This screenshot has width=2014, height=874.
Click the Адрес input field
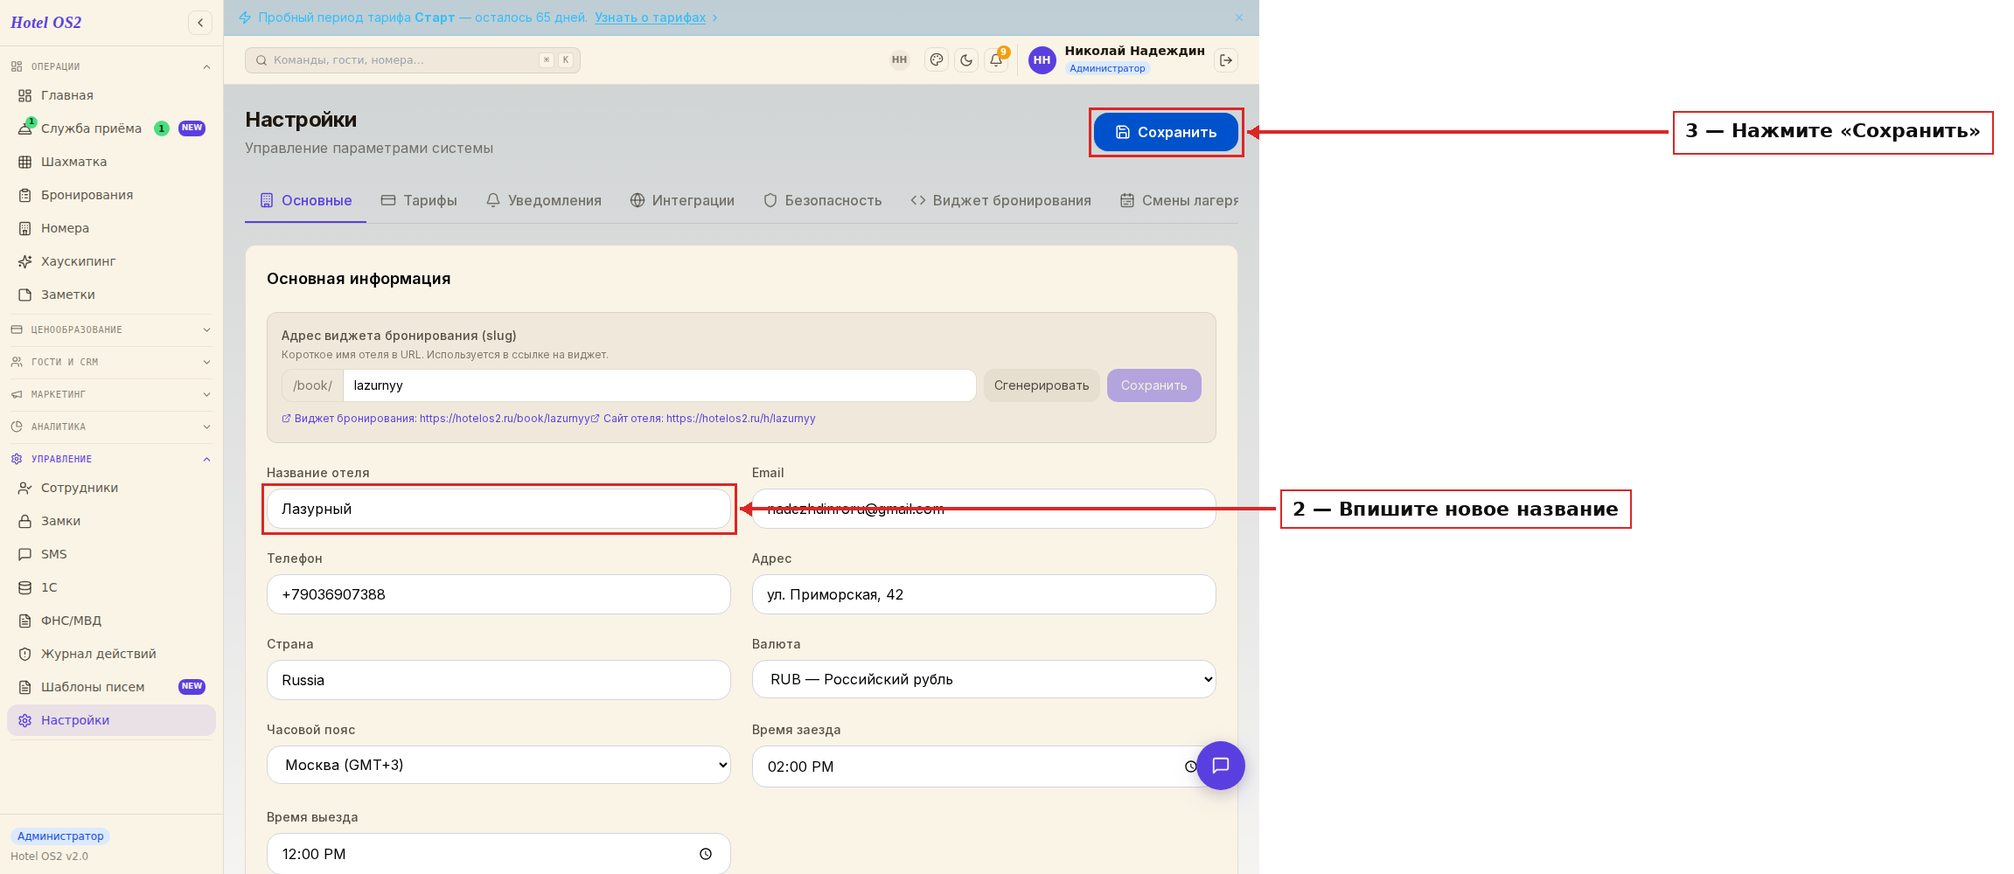click(x=984, y=594)
